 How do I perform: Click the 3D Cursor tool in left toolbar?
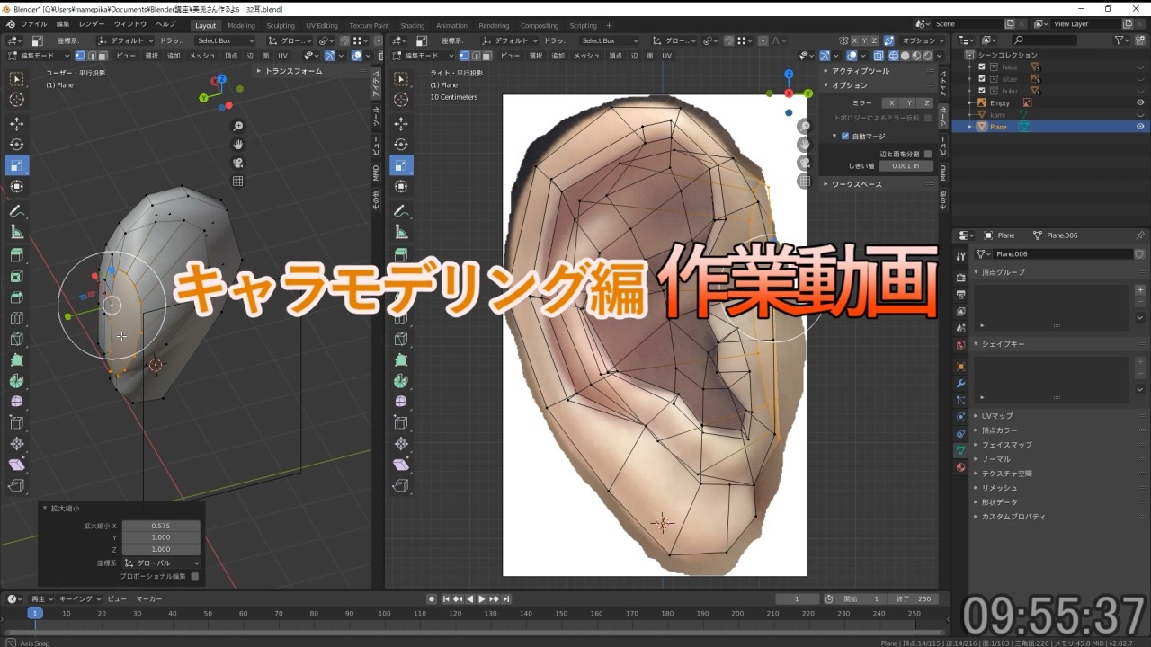(17, 100)
